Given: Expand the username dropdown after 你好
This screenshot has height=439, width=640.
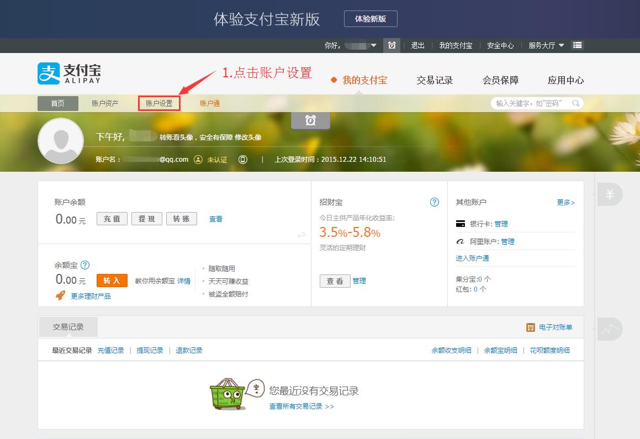Looking at the screenshot, I should (x=373, y=45).
